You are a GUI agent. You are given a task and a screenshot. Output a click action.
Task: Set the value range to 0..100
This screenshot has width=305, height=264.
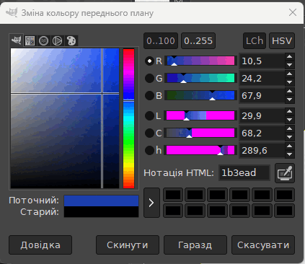click(x=161, y=41)
